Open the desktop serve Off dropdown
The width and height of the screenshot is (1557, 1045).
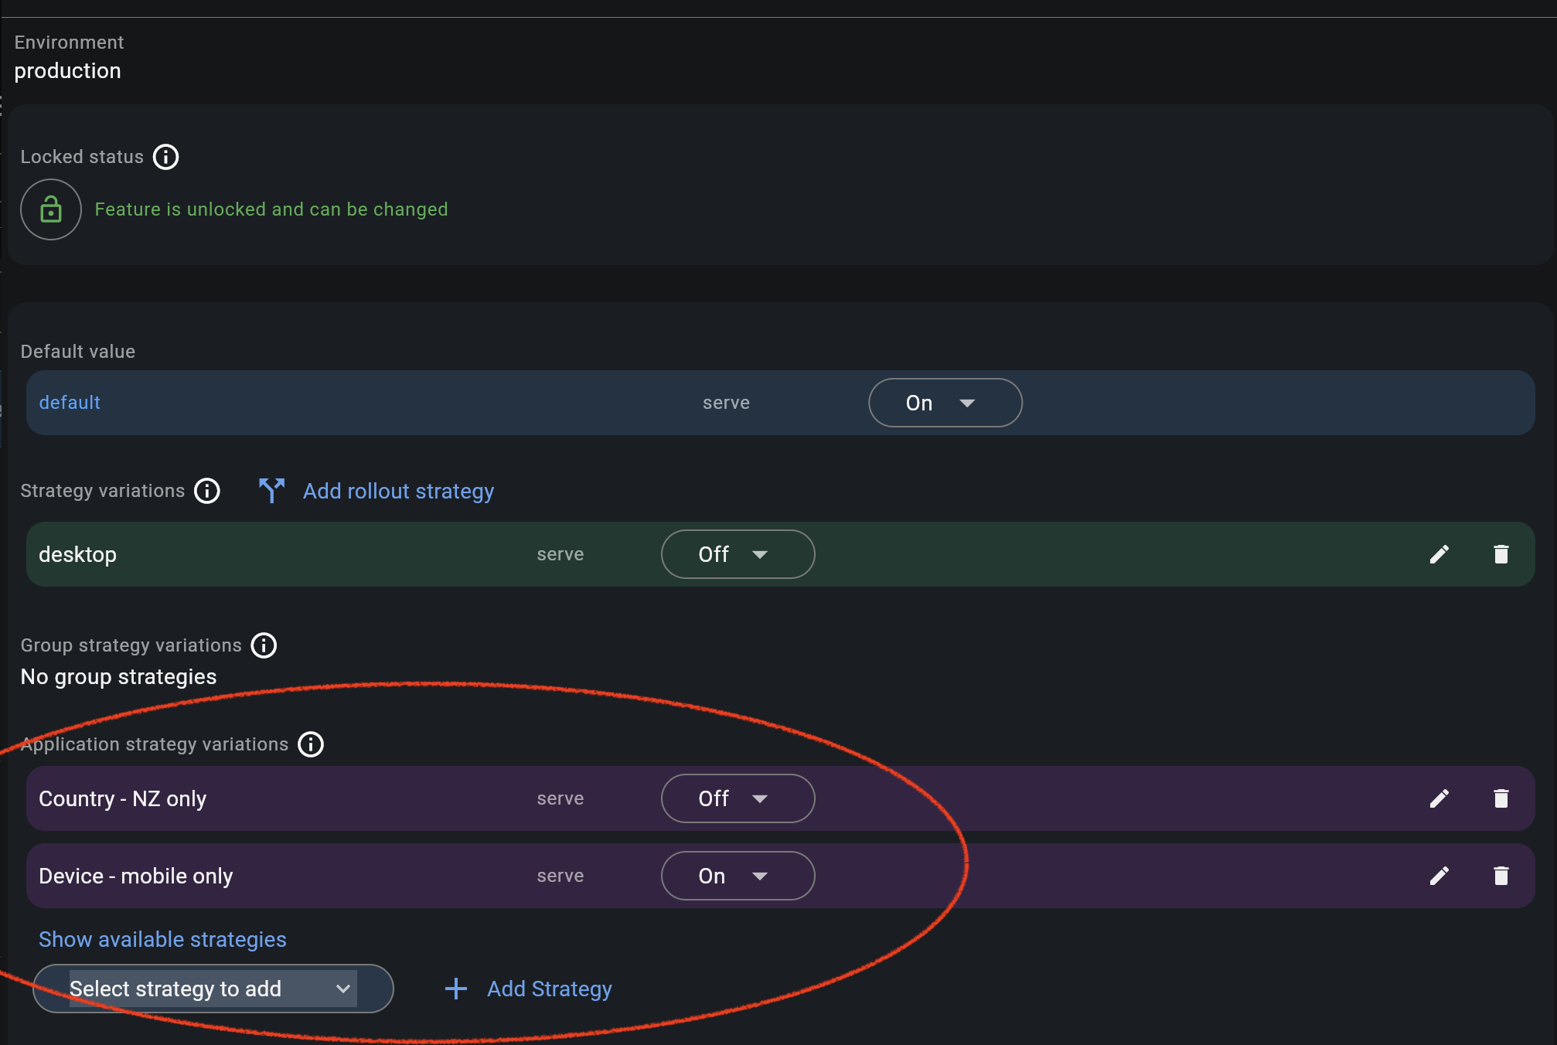tap(737, 554)
